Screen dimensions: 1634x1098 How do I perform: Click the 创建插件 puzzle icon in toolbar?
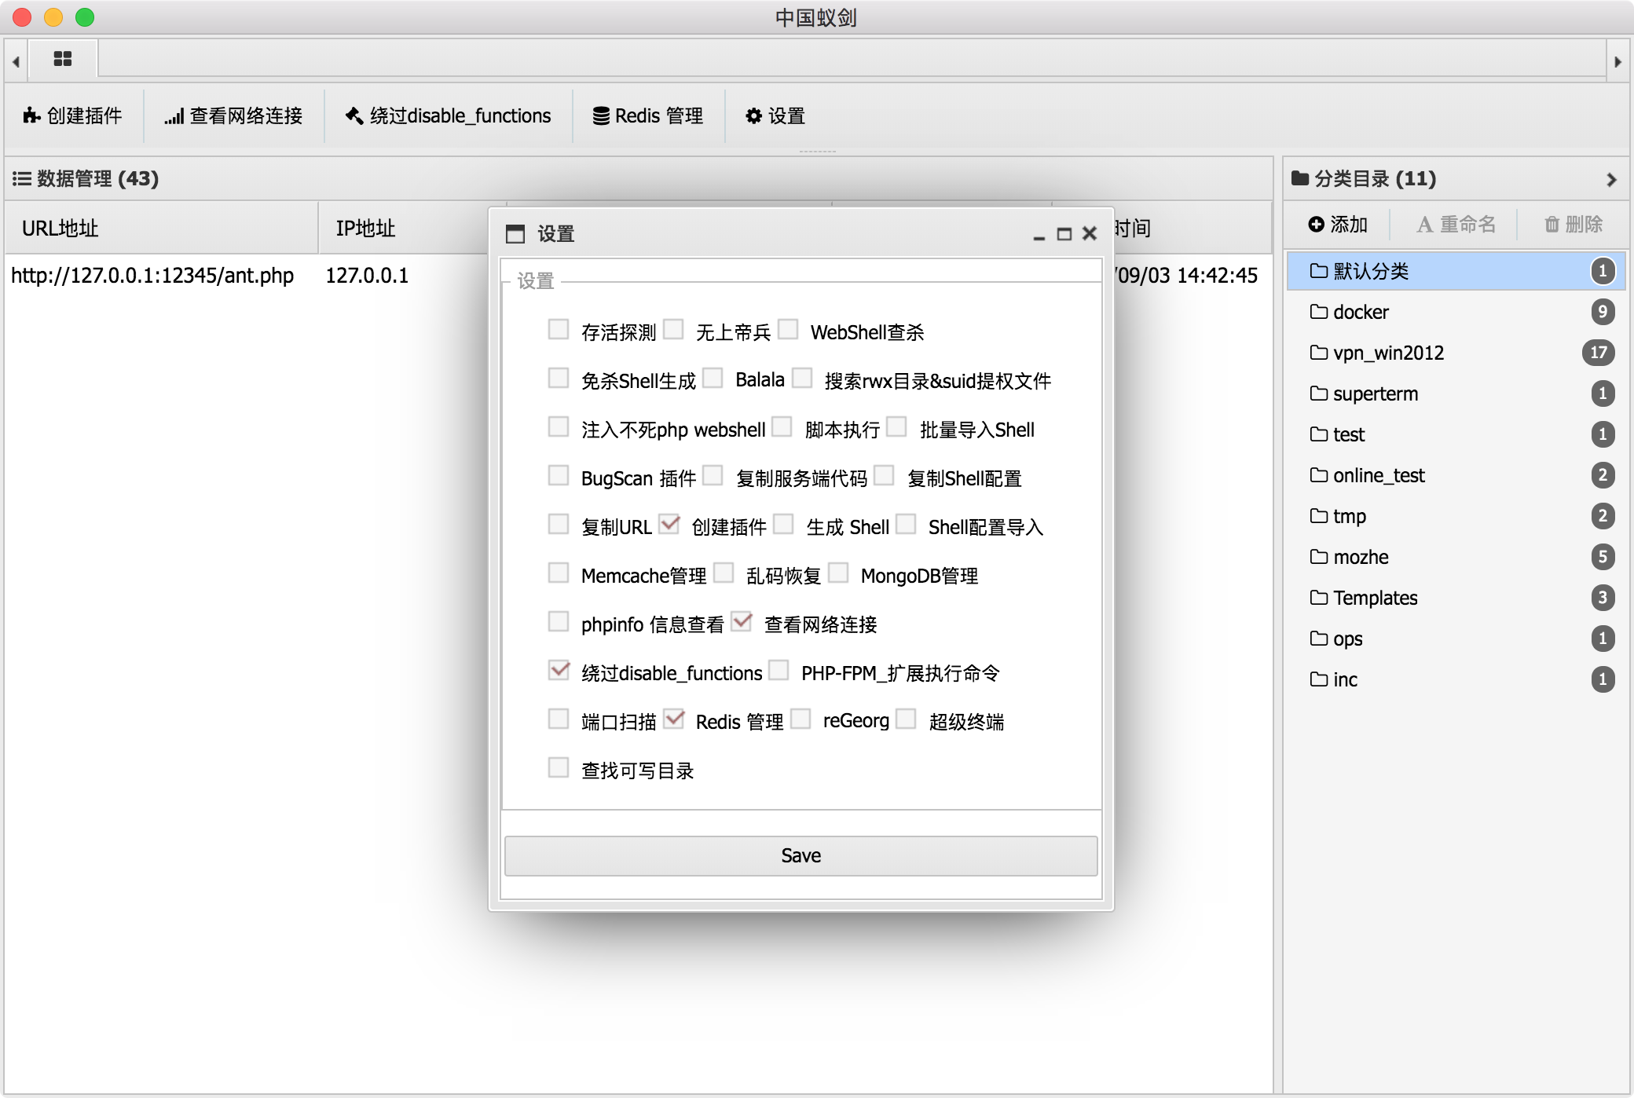[x=31, y=116]
